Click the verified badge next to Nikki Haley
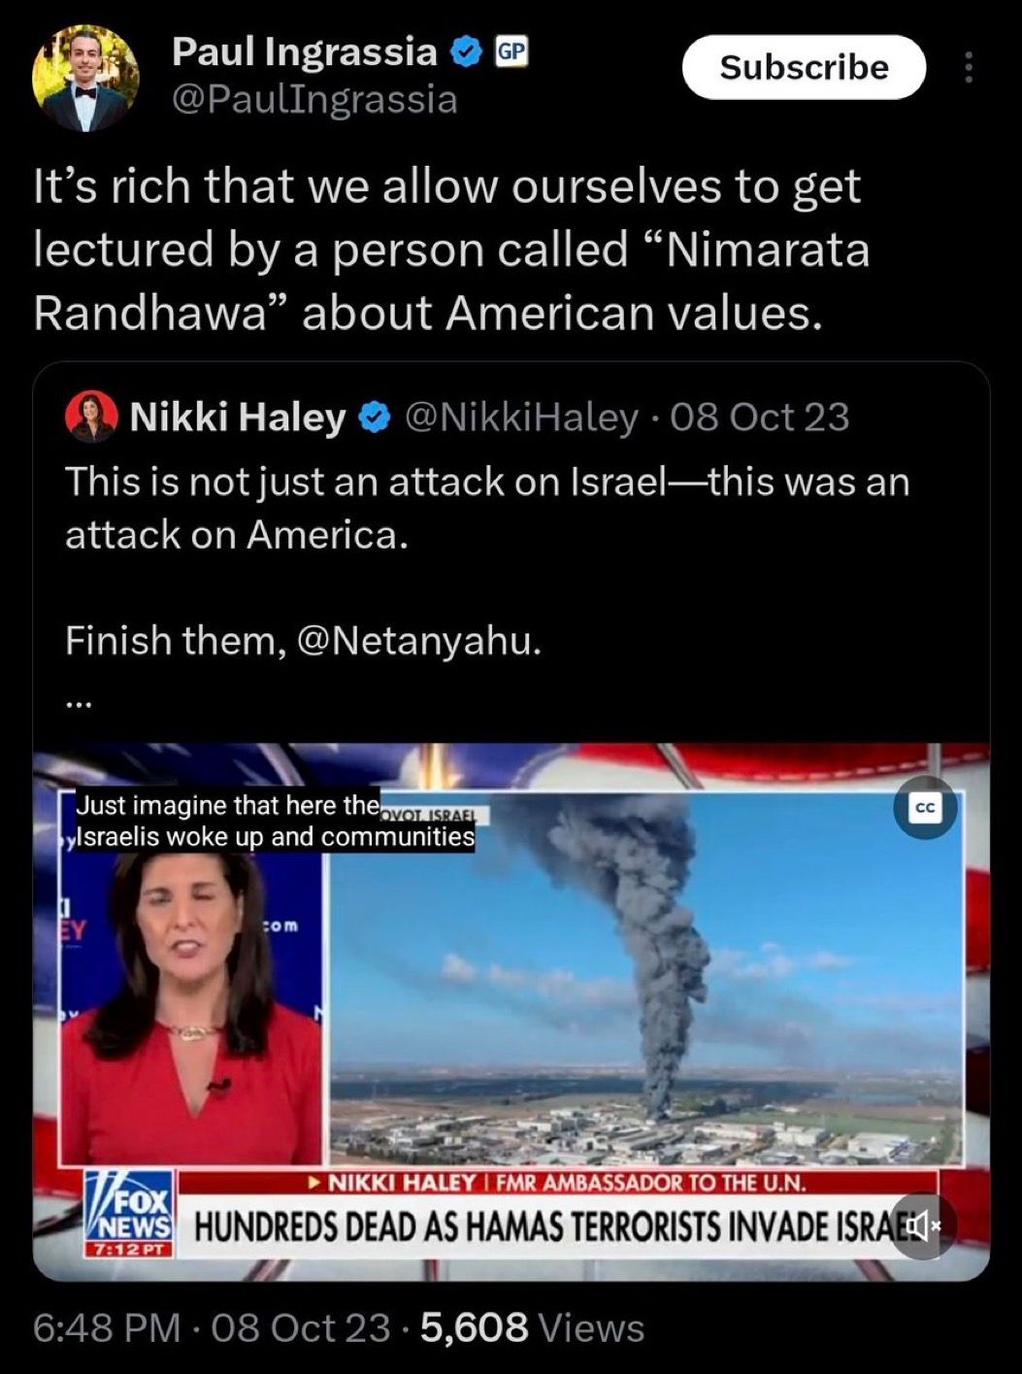 click(375, 419)
